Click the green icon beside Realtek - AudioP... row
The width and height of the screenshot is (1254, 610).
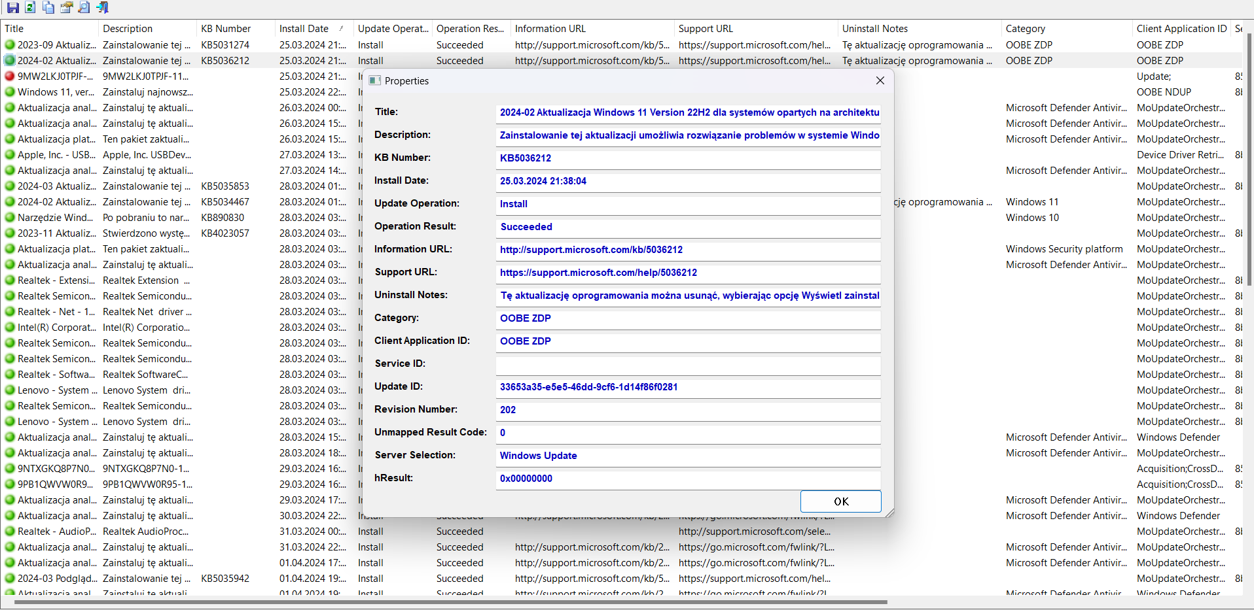10,532
